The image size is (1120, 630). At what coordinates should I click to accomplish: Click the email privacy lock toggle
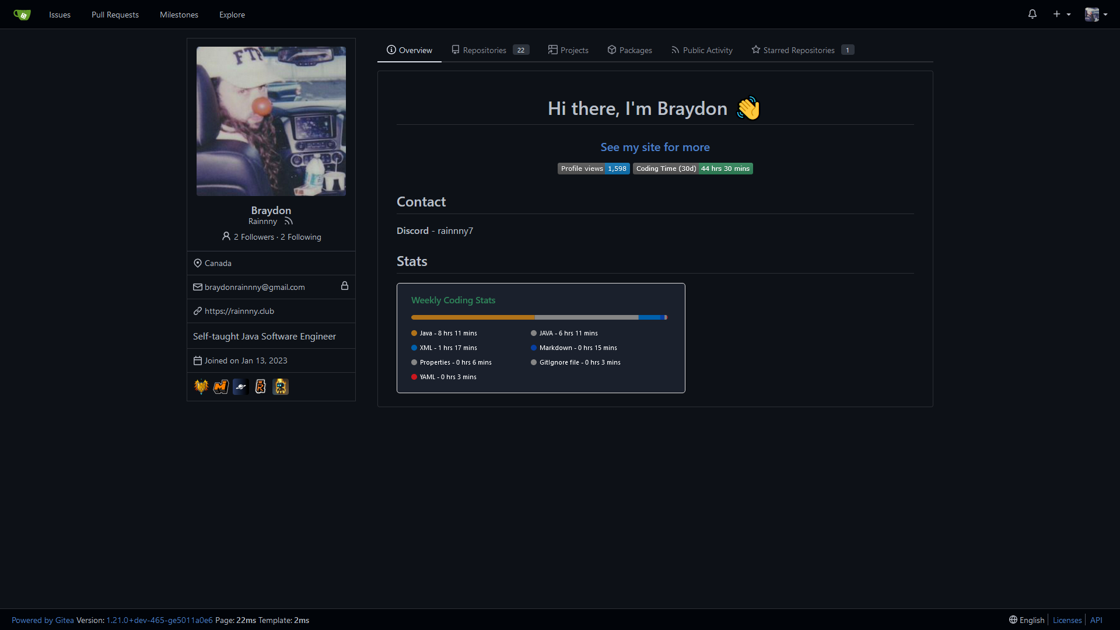tap(345, 286)
